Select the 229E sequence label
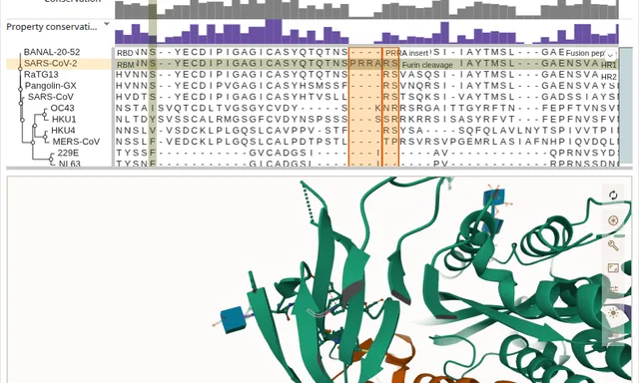 point(68,153)
